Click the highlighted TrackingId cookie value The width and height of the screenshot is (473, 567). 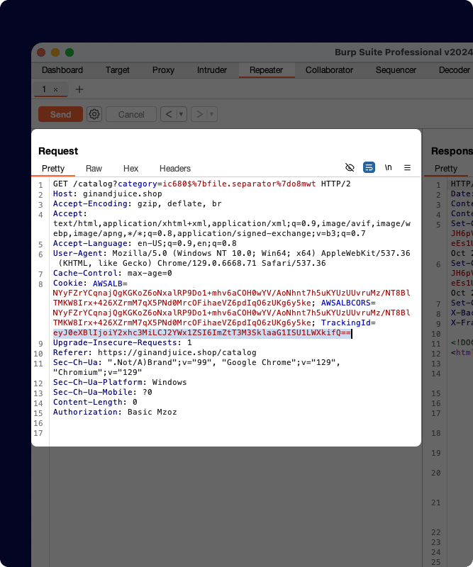click(x=201, y=332)
